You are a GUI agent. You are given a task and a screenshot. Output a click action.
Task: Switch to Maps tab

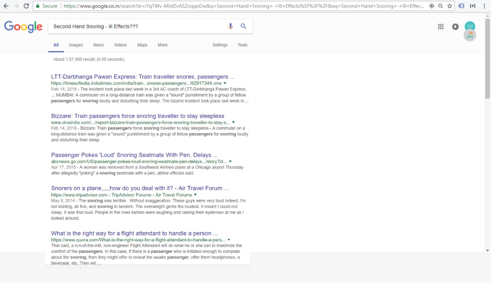point(142,45)
